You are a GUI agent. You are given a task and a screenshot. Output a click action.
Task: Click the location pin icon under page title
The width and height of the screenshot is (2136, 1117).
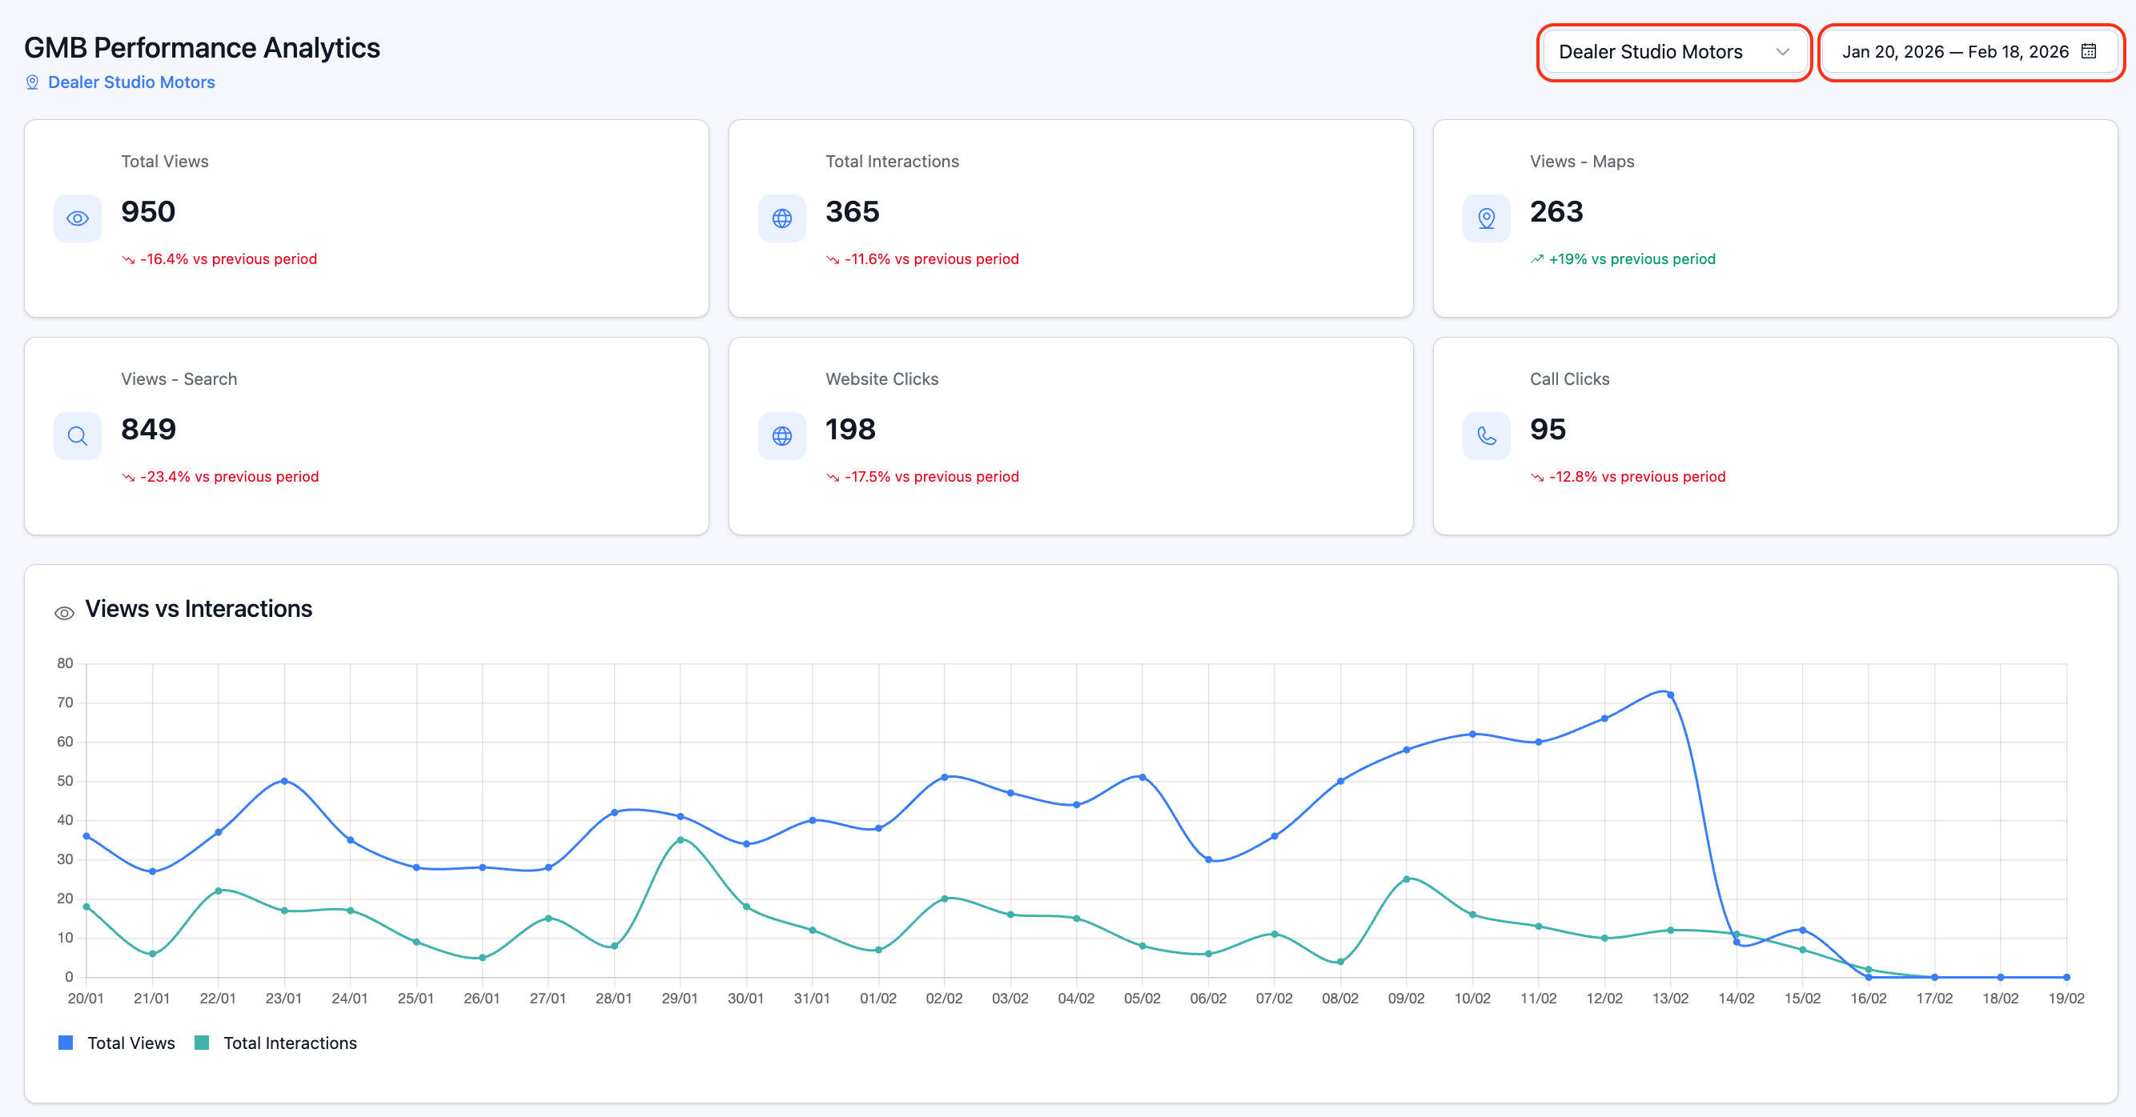point(32,82)
